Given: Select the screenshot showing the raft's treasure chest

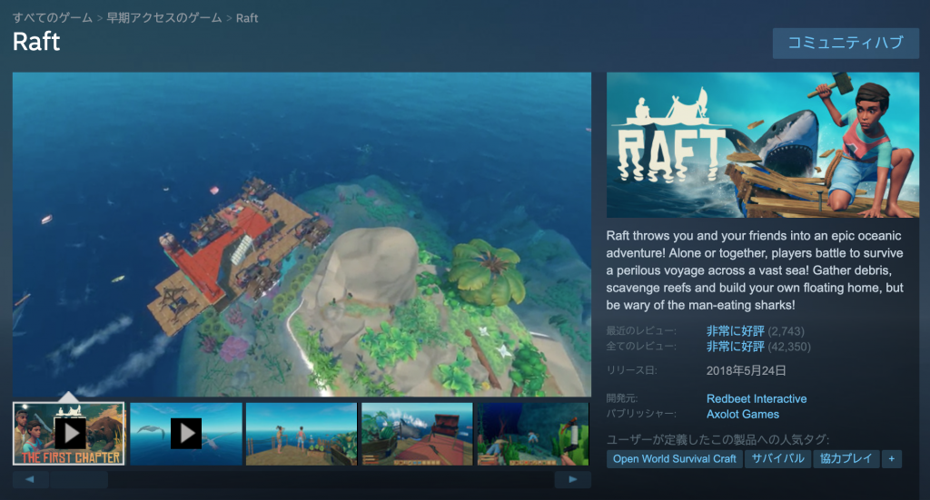Looking at the screenshot, I should 417,434.
